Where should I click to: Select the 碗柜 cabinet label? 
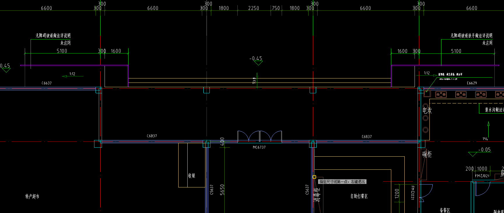coord(427,154)
